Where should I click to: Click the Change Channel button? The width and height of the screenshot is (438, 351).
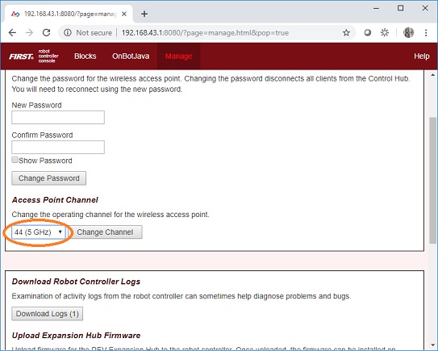[x=105, y=232]
